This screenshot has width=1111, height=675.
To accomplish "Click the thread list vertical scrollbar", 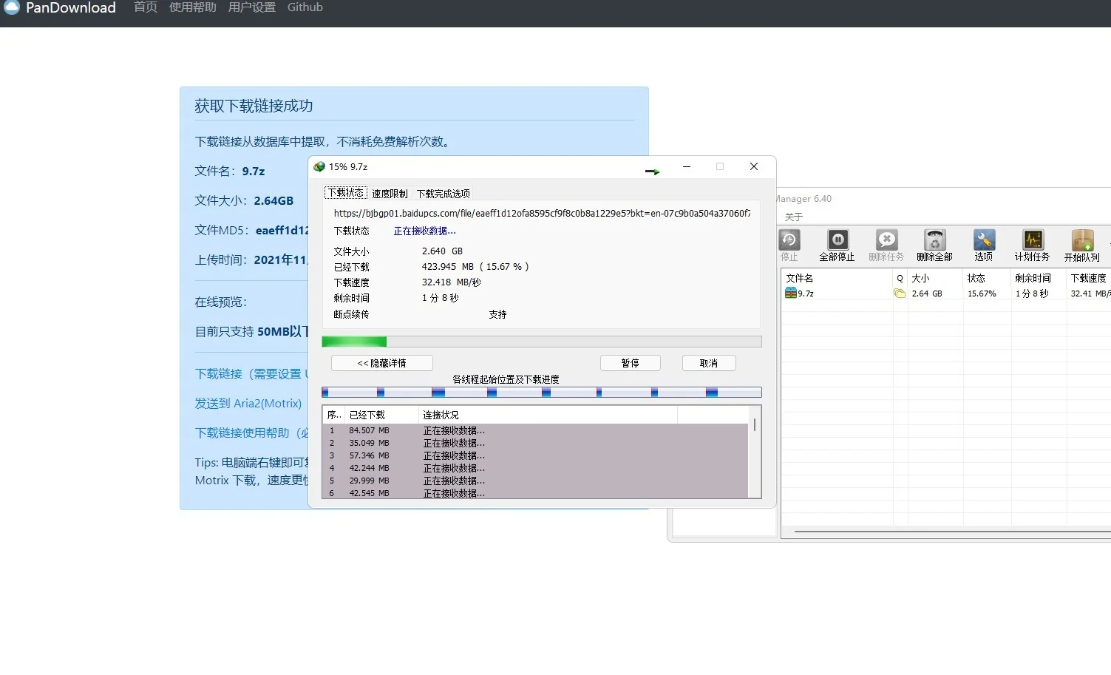I will pos(755,452).
